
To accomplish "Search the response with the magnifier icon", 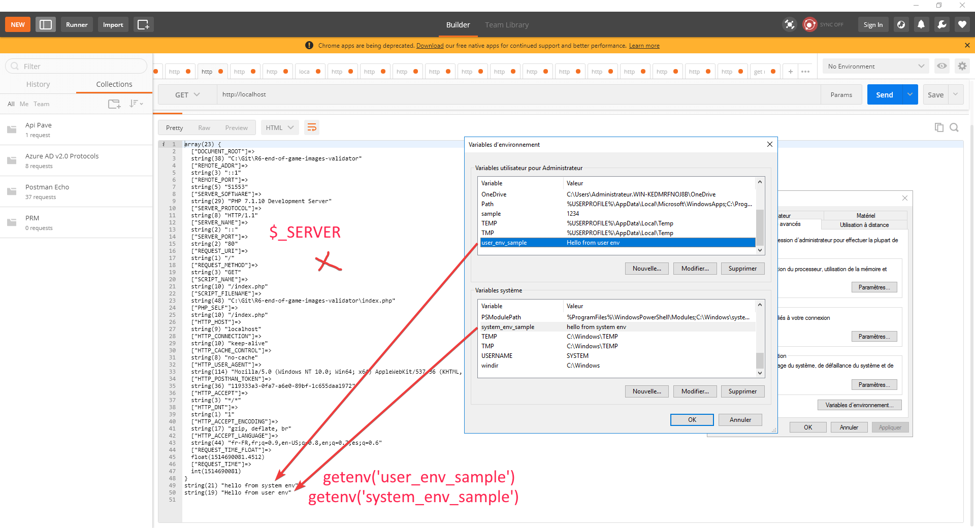I will pos(954,127).
